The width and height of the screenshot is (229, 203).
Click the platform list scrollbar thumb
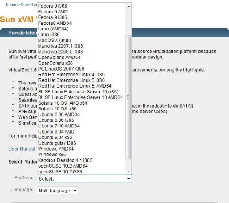tap(129, 97)
